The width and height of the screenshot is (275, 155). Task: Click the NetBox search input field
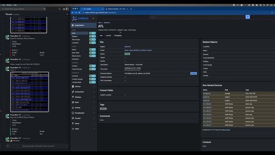click(x=198, y=17)
